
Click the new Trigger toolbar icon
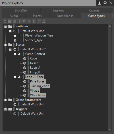(44, 21)
